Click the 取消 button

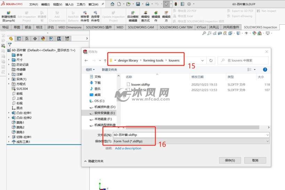point(255,160)
